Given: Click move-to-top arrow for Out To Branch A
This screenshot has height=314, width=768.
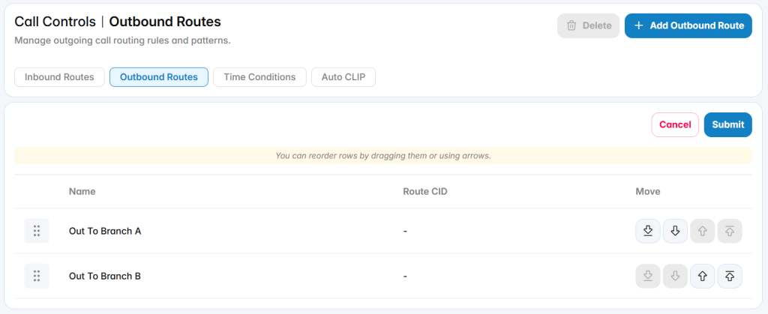Looking at the screenshot, I should click(x=730, y=231).
